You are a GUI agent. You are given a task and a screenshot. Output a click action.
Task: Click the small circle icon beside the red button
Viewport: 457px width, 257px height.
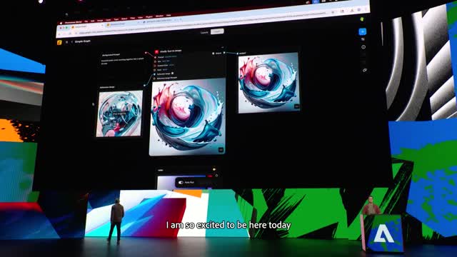pos(216,176)
